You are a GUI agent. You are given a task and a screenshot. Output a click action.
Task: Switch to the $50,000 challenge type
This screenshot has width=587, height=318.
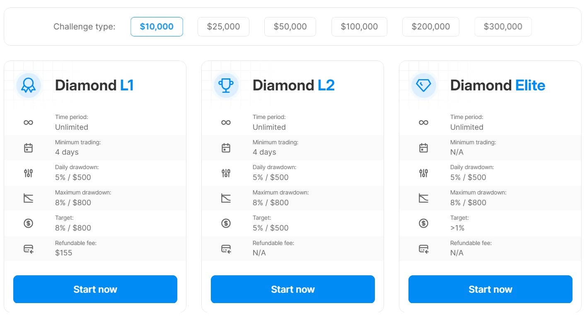[x=290, y=27]
